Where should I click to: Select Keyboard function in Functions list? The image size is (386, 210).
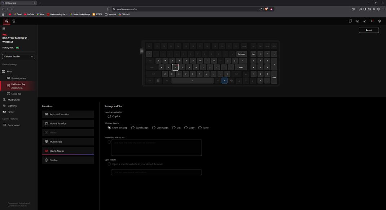click(68, 114)
